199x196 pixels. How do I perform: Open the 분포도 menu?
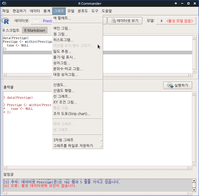click(83, 11)
